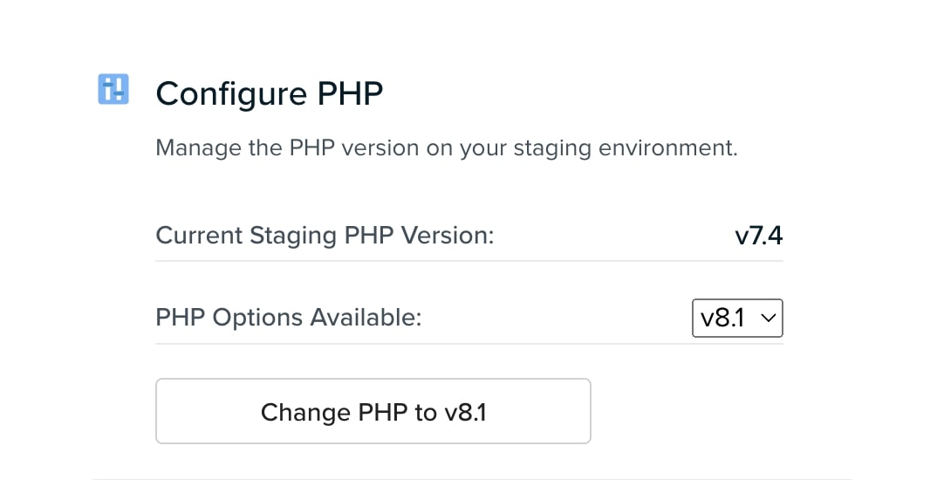The width and height of the screenshot is (937, 480).
Task: Click the word Version in the current version label
Action: pyautogui.click(x=448, y=236)
